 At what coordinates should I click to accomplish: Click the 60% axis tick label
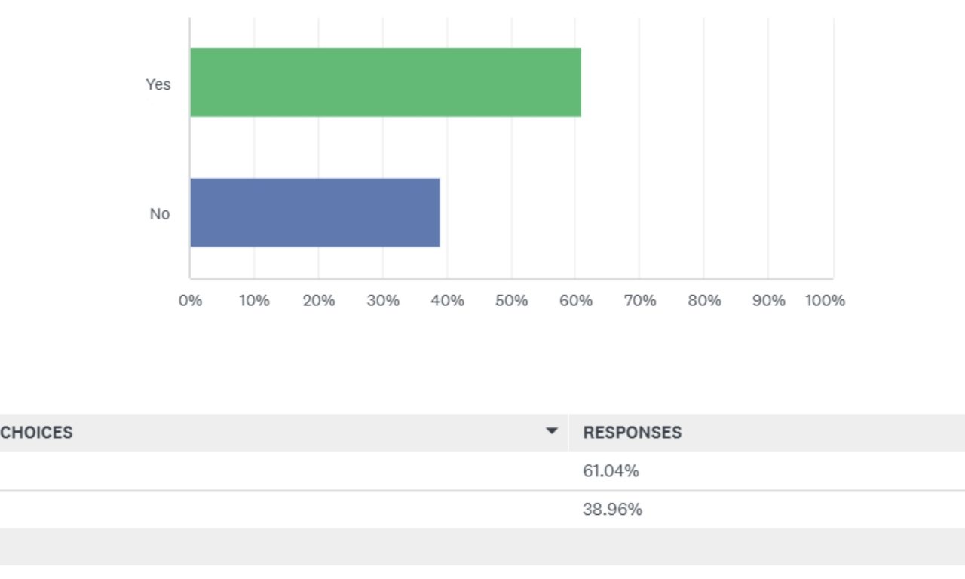tap(576, 301)
